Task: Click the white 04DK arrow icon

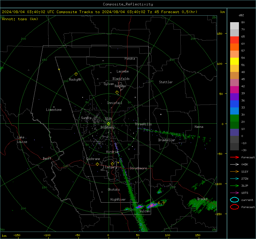Action: (x=234, y=164)
